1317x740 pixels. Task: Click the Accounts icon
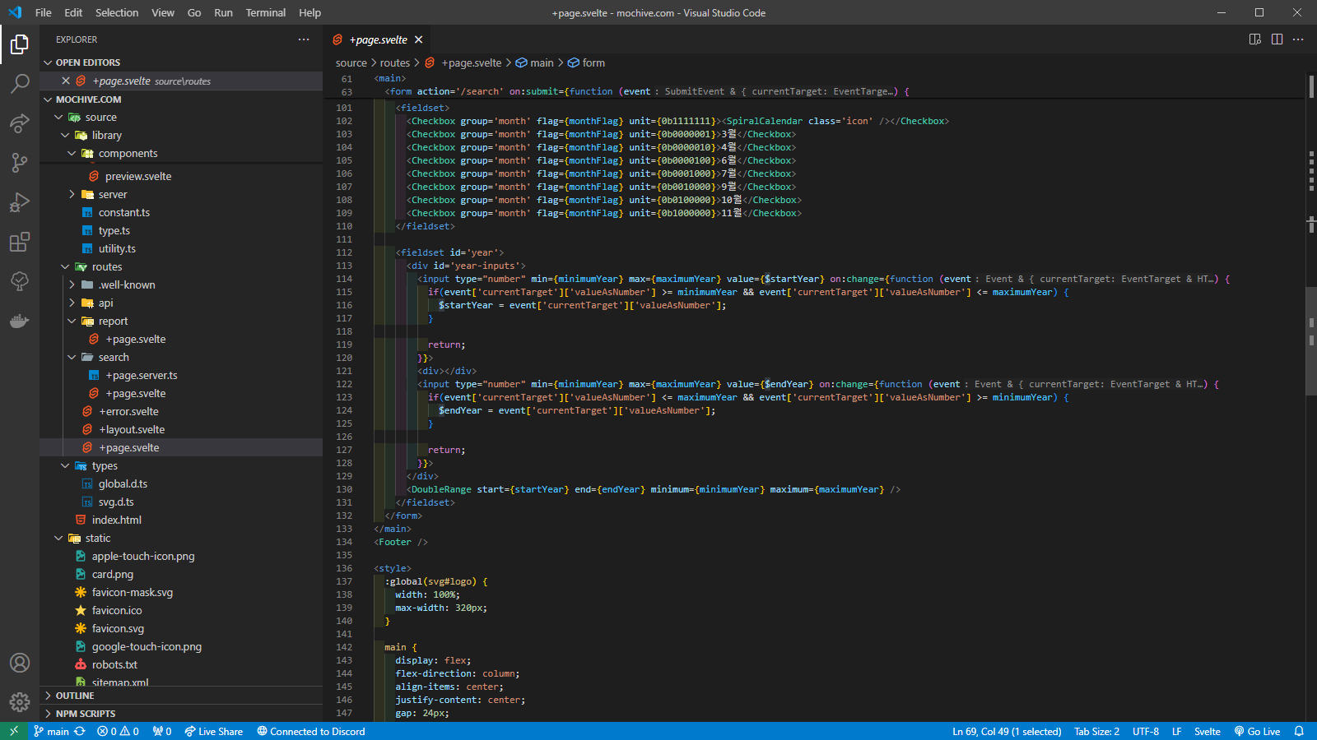(x=20, y=663)
